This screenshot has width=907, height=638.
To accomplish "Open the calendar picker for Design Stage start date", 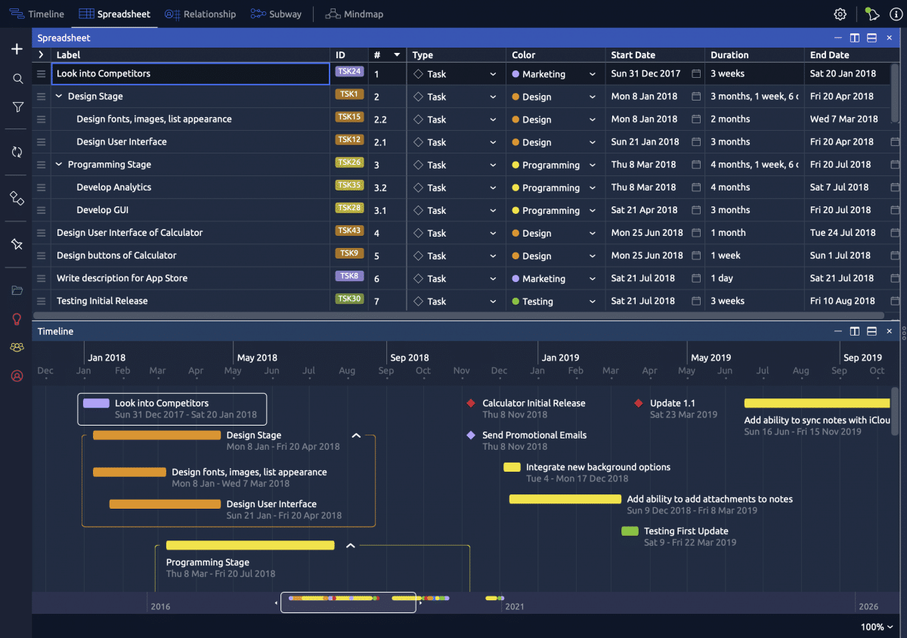I will [696, 96].
